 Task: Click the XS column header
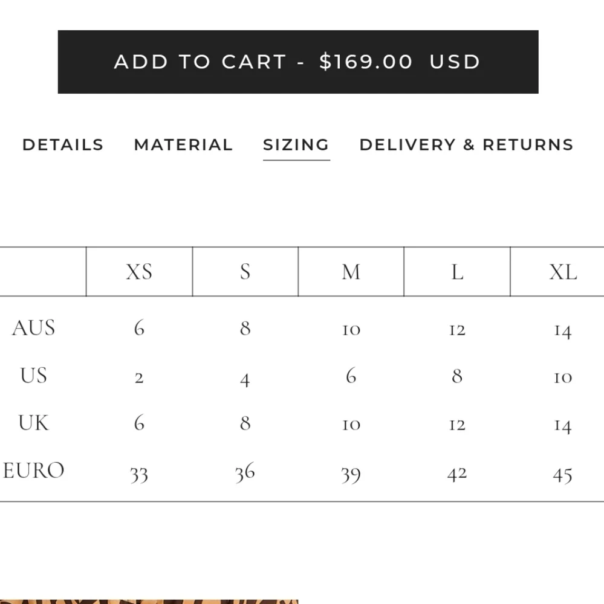tap(139, 272)
